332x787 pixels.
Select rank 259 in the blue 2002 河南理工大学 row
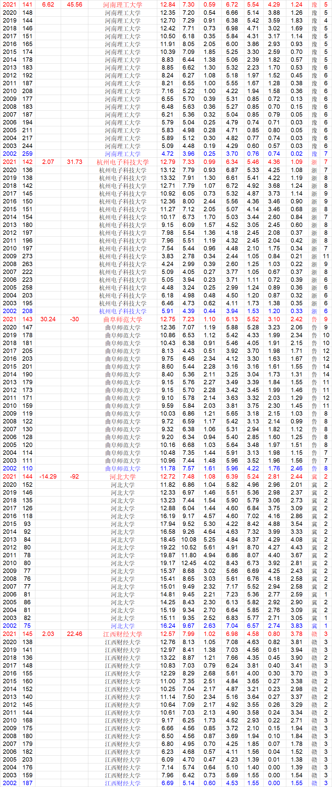(x=27, y=154)
